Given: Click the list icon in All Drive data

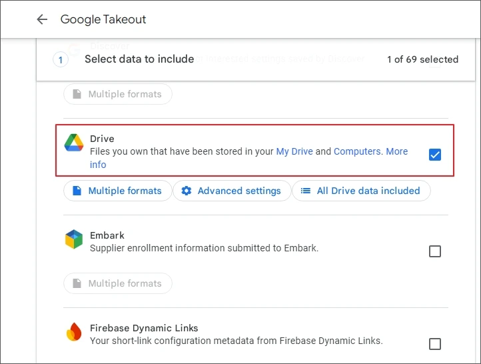Looking at the screenshot, I should point(306,191).
